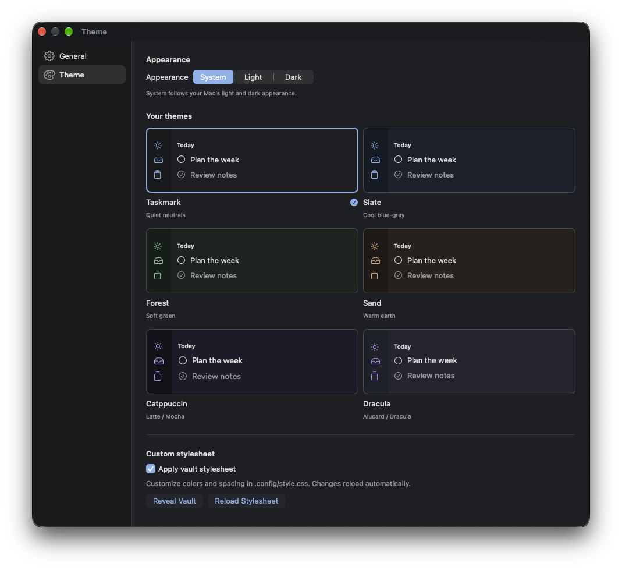622x570 pixels.
Task: Click the Catppuccin theme name label
Action: [x=166, y=403]
